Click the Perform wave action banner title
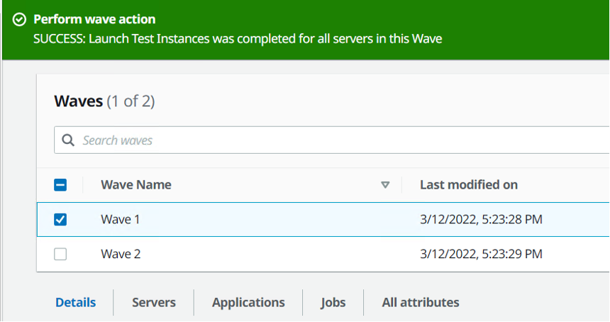The width and height of the screenshot is (610, 322). coord(94,20)
